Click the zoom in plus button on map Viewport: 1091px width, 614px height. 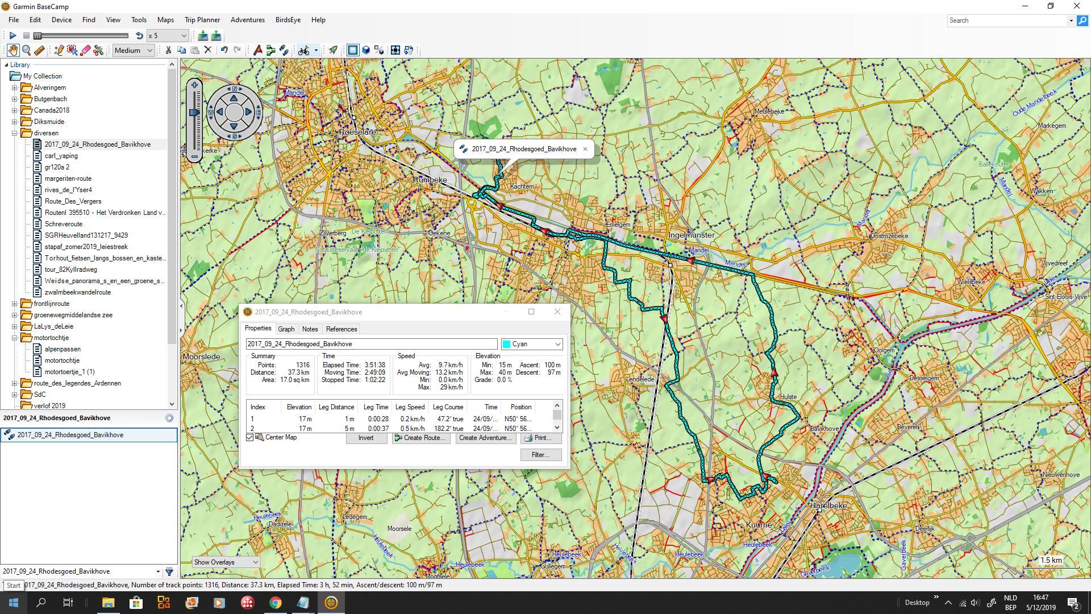(x=194, y=85)
